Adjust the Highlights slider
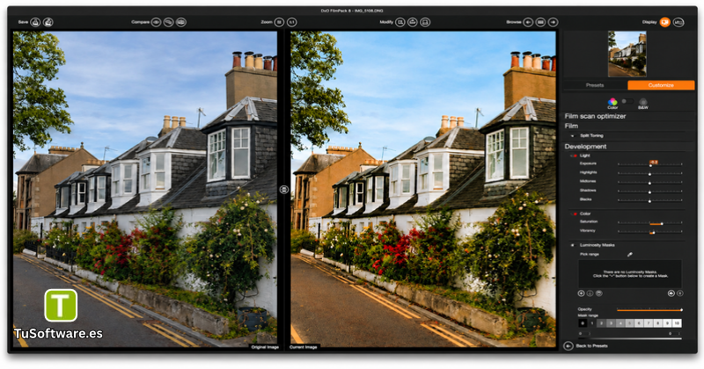The height and width of the screenshot is (369, 704). (649, 173)
